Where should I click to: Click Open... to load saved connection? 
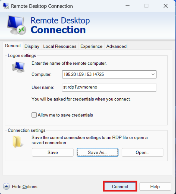tap(142, 152)
